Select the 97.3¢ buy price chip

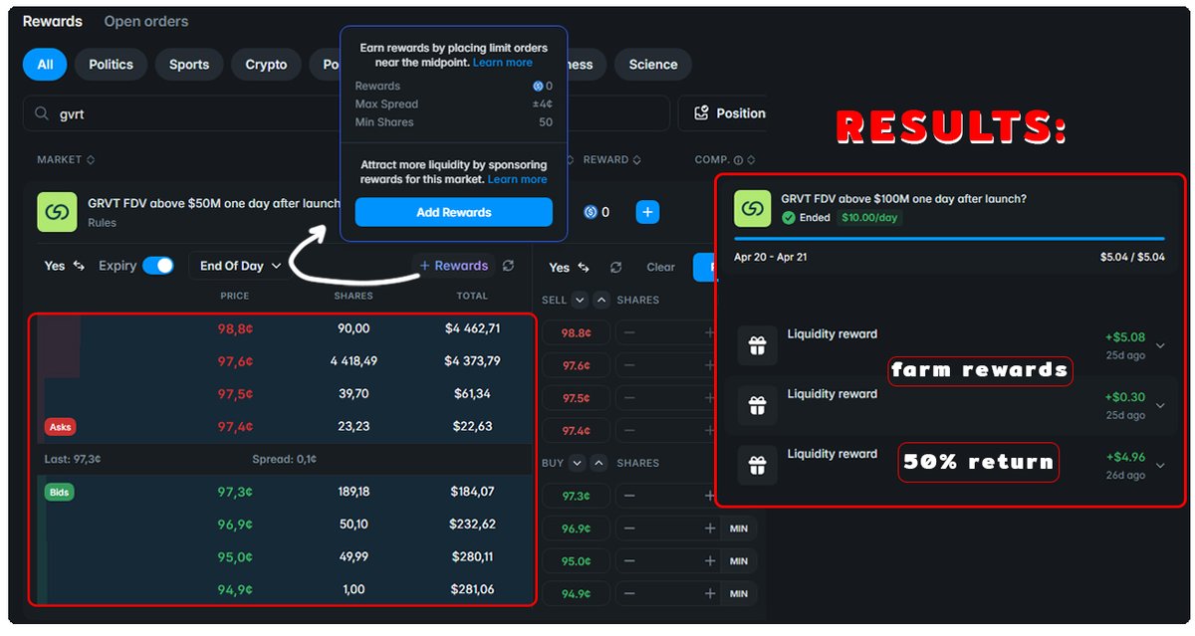pyautogui.click(x=576, y=496)
